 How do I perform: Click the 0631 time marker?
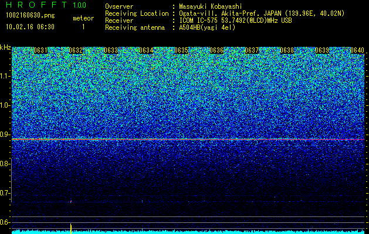tap(40, 50)
